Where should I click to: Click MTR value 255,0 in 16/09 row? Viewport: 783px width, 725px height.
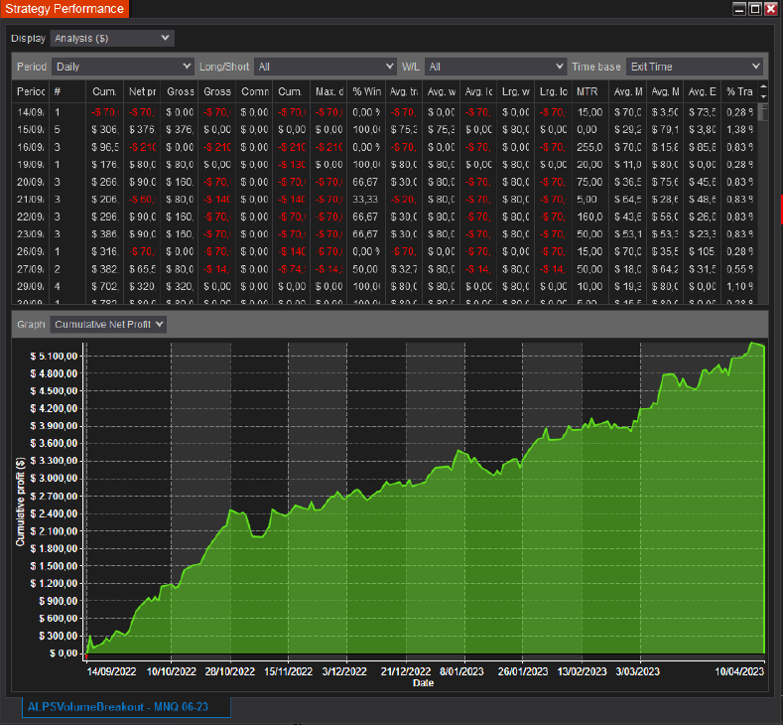589,147
